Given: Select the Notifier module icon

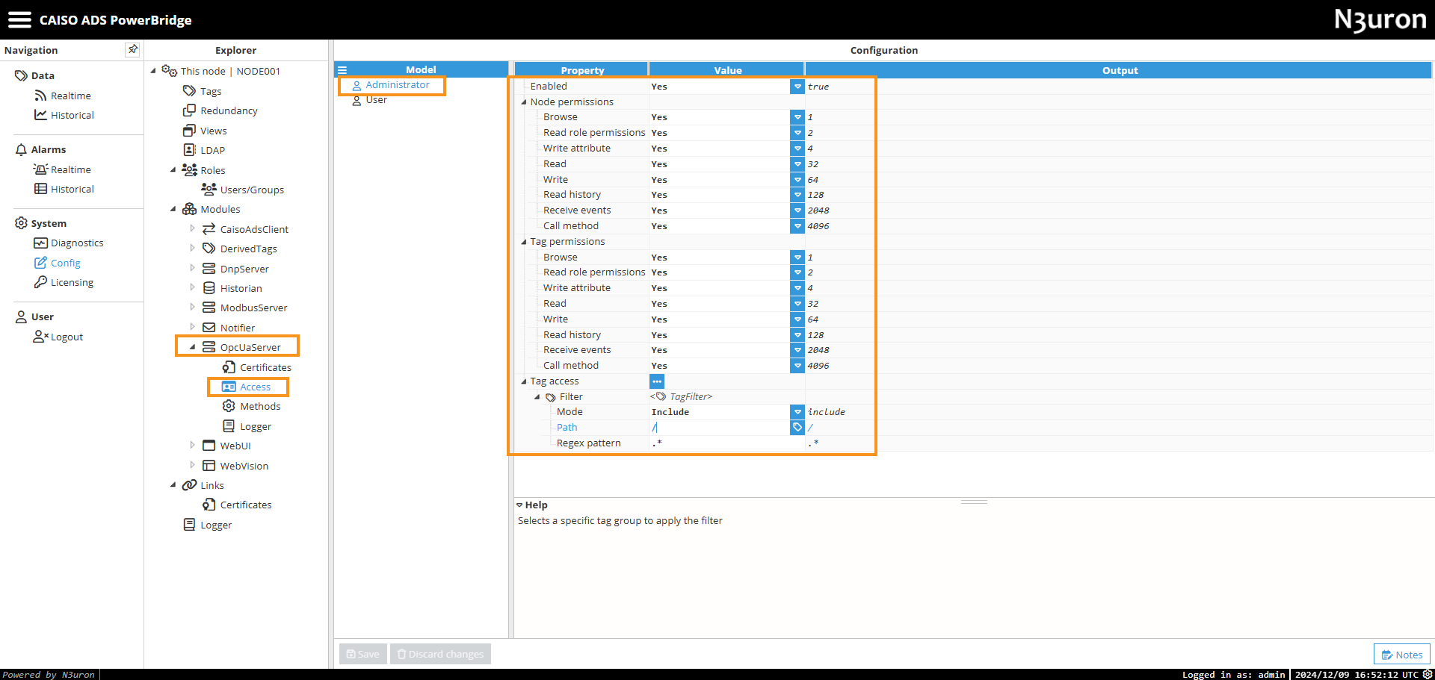Looking at the screenshot, I should (209, 328).
